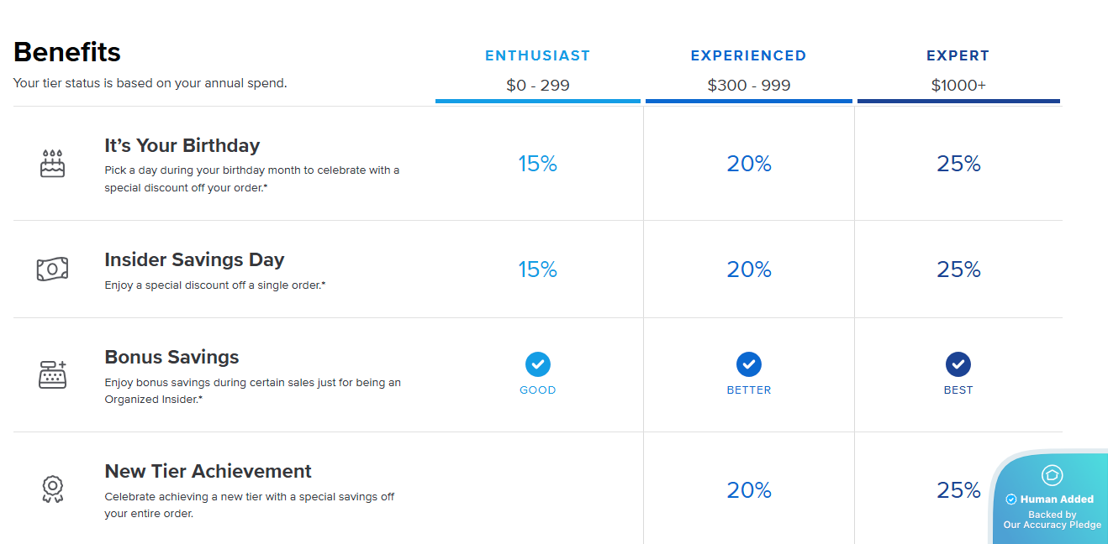Click the Bonus Savings cash register icon
This screenshot has height=544, width=1108.
52,374
